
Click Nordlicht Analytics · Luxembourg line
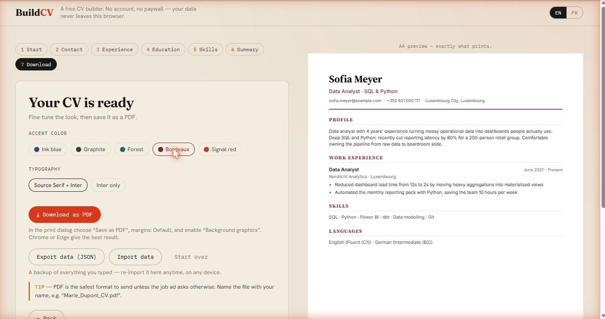tap(362, 177)
